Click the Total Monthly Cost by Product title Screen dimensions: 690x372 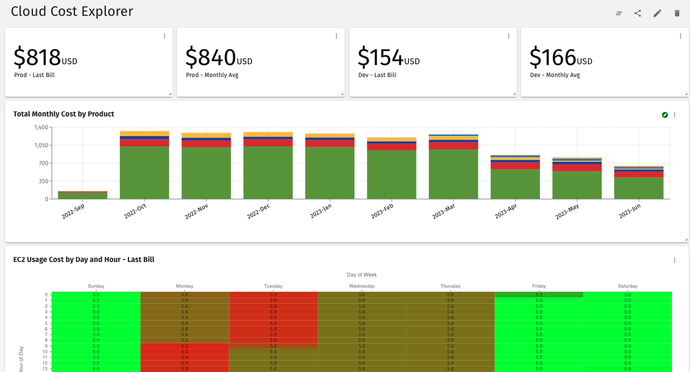(63, 114)
